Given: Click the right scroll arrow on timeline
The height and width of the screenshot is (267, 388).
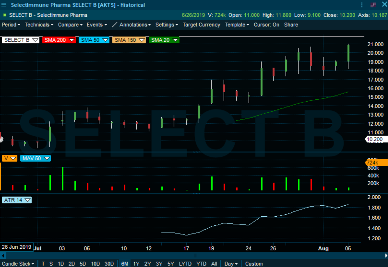Looking at the screenshot, I should pos(386,256).
